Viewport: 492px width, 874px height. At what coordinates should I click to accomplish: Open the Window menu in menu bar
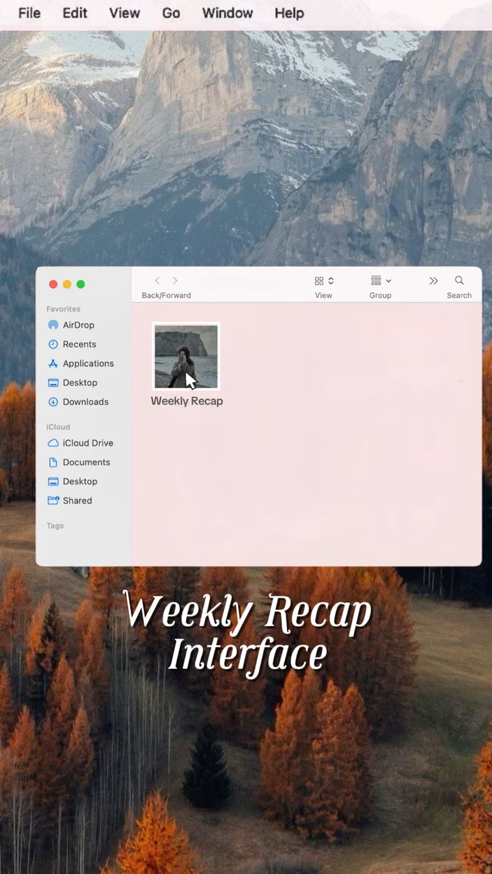(x=228, y=13)
